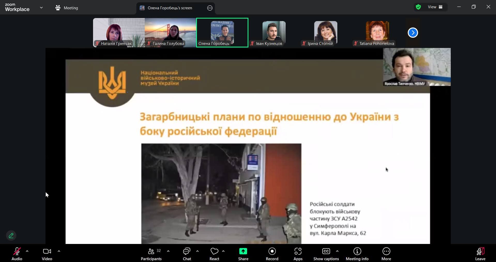Start recording with Record button
Screen dimensions: 496x262
pos(272,254)
